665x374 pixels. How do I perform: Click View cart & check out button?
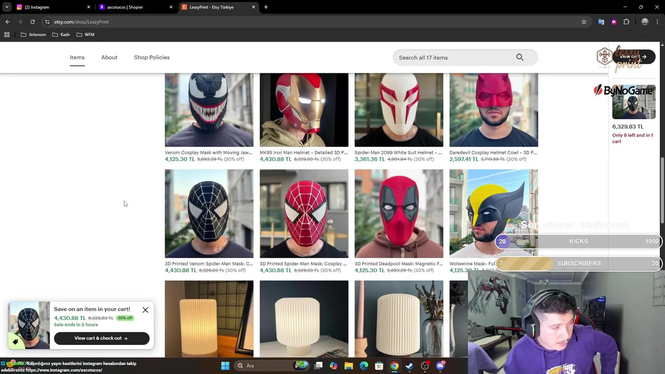point(101,338)
